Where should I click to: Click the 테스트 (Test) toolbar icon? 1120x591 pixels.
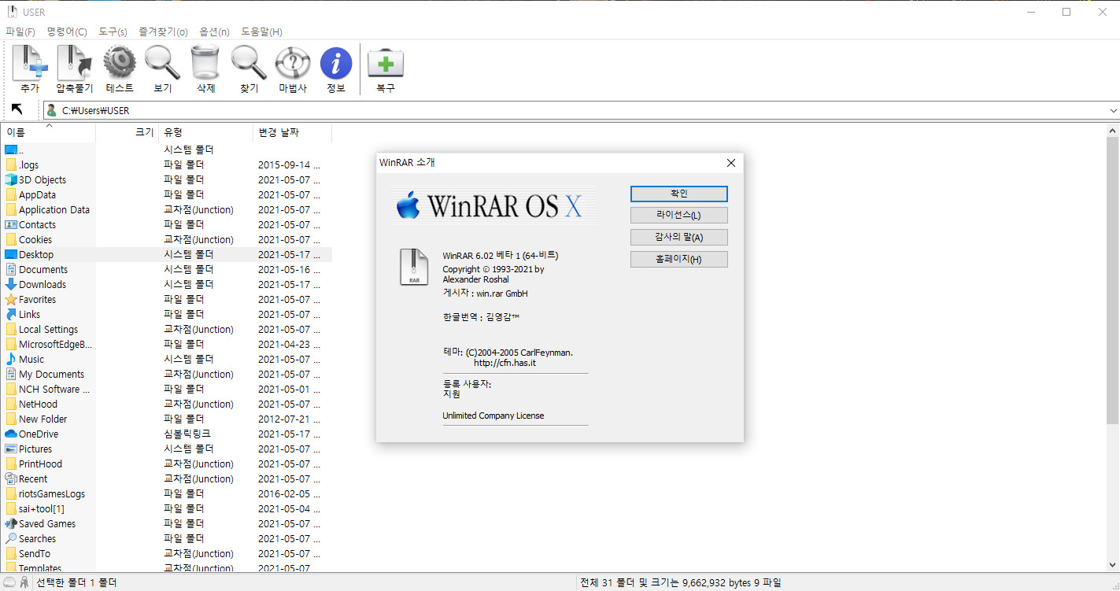click(x=120, y=64)
